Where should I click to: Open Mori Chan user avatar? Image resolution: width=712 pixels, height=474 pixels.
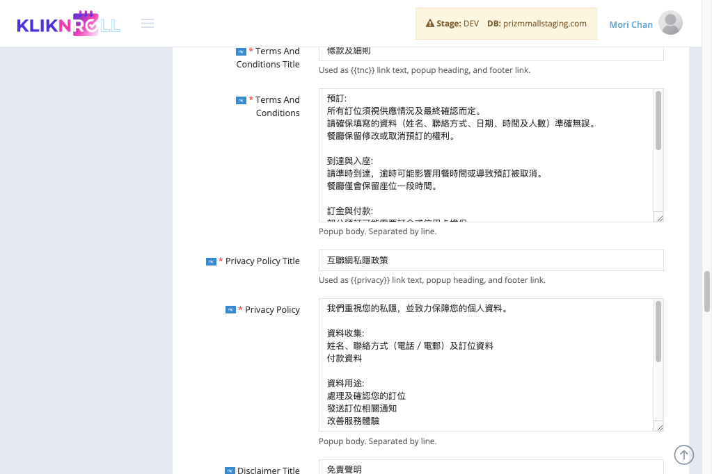point(670,23)
